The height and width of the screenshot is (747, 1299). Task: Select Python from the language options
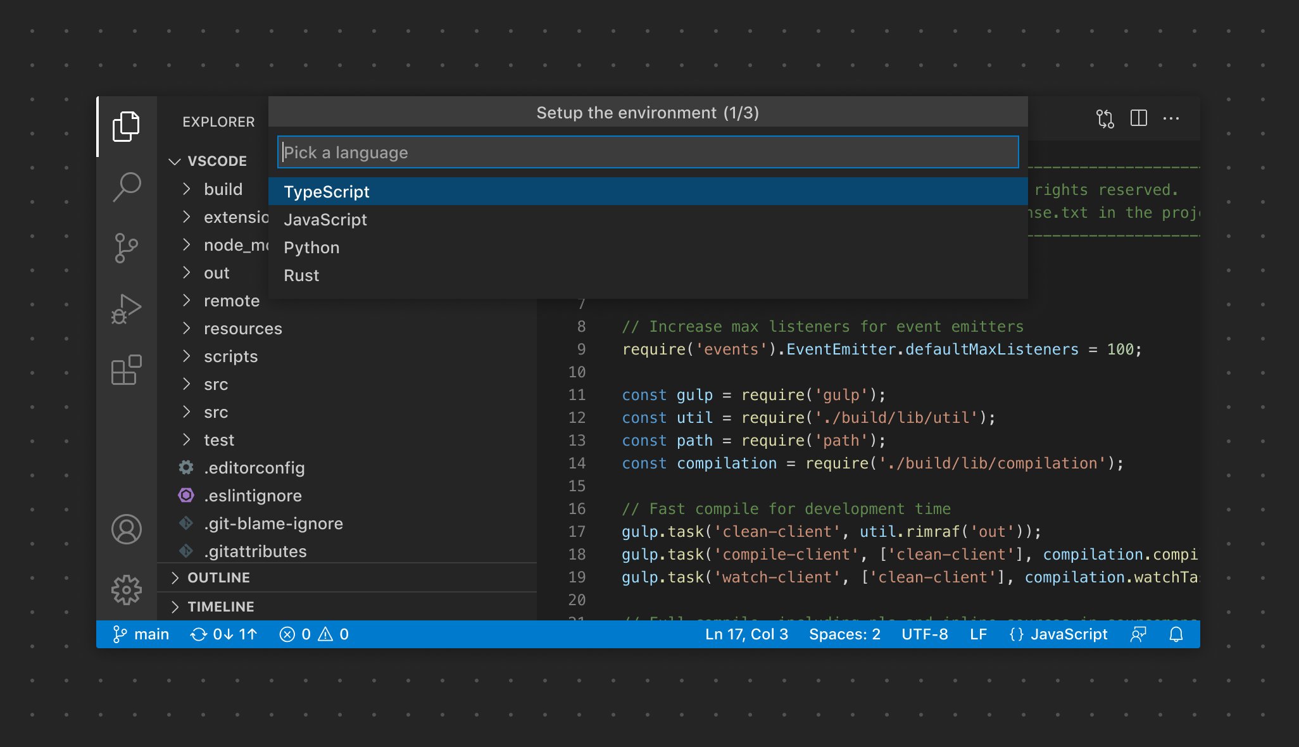pos(311,248)
